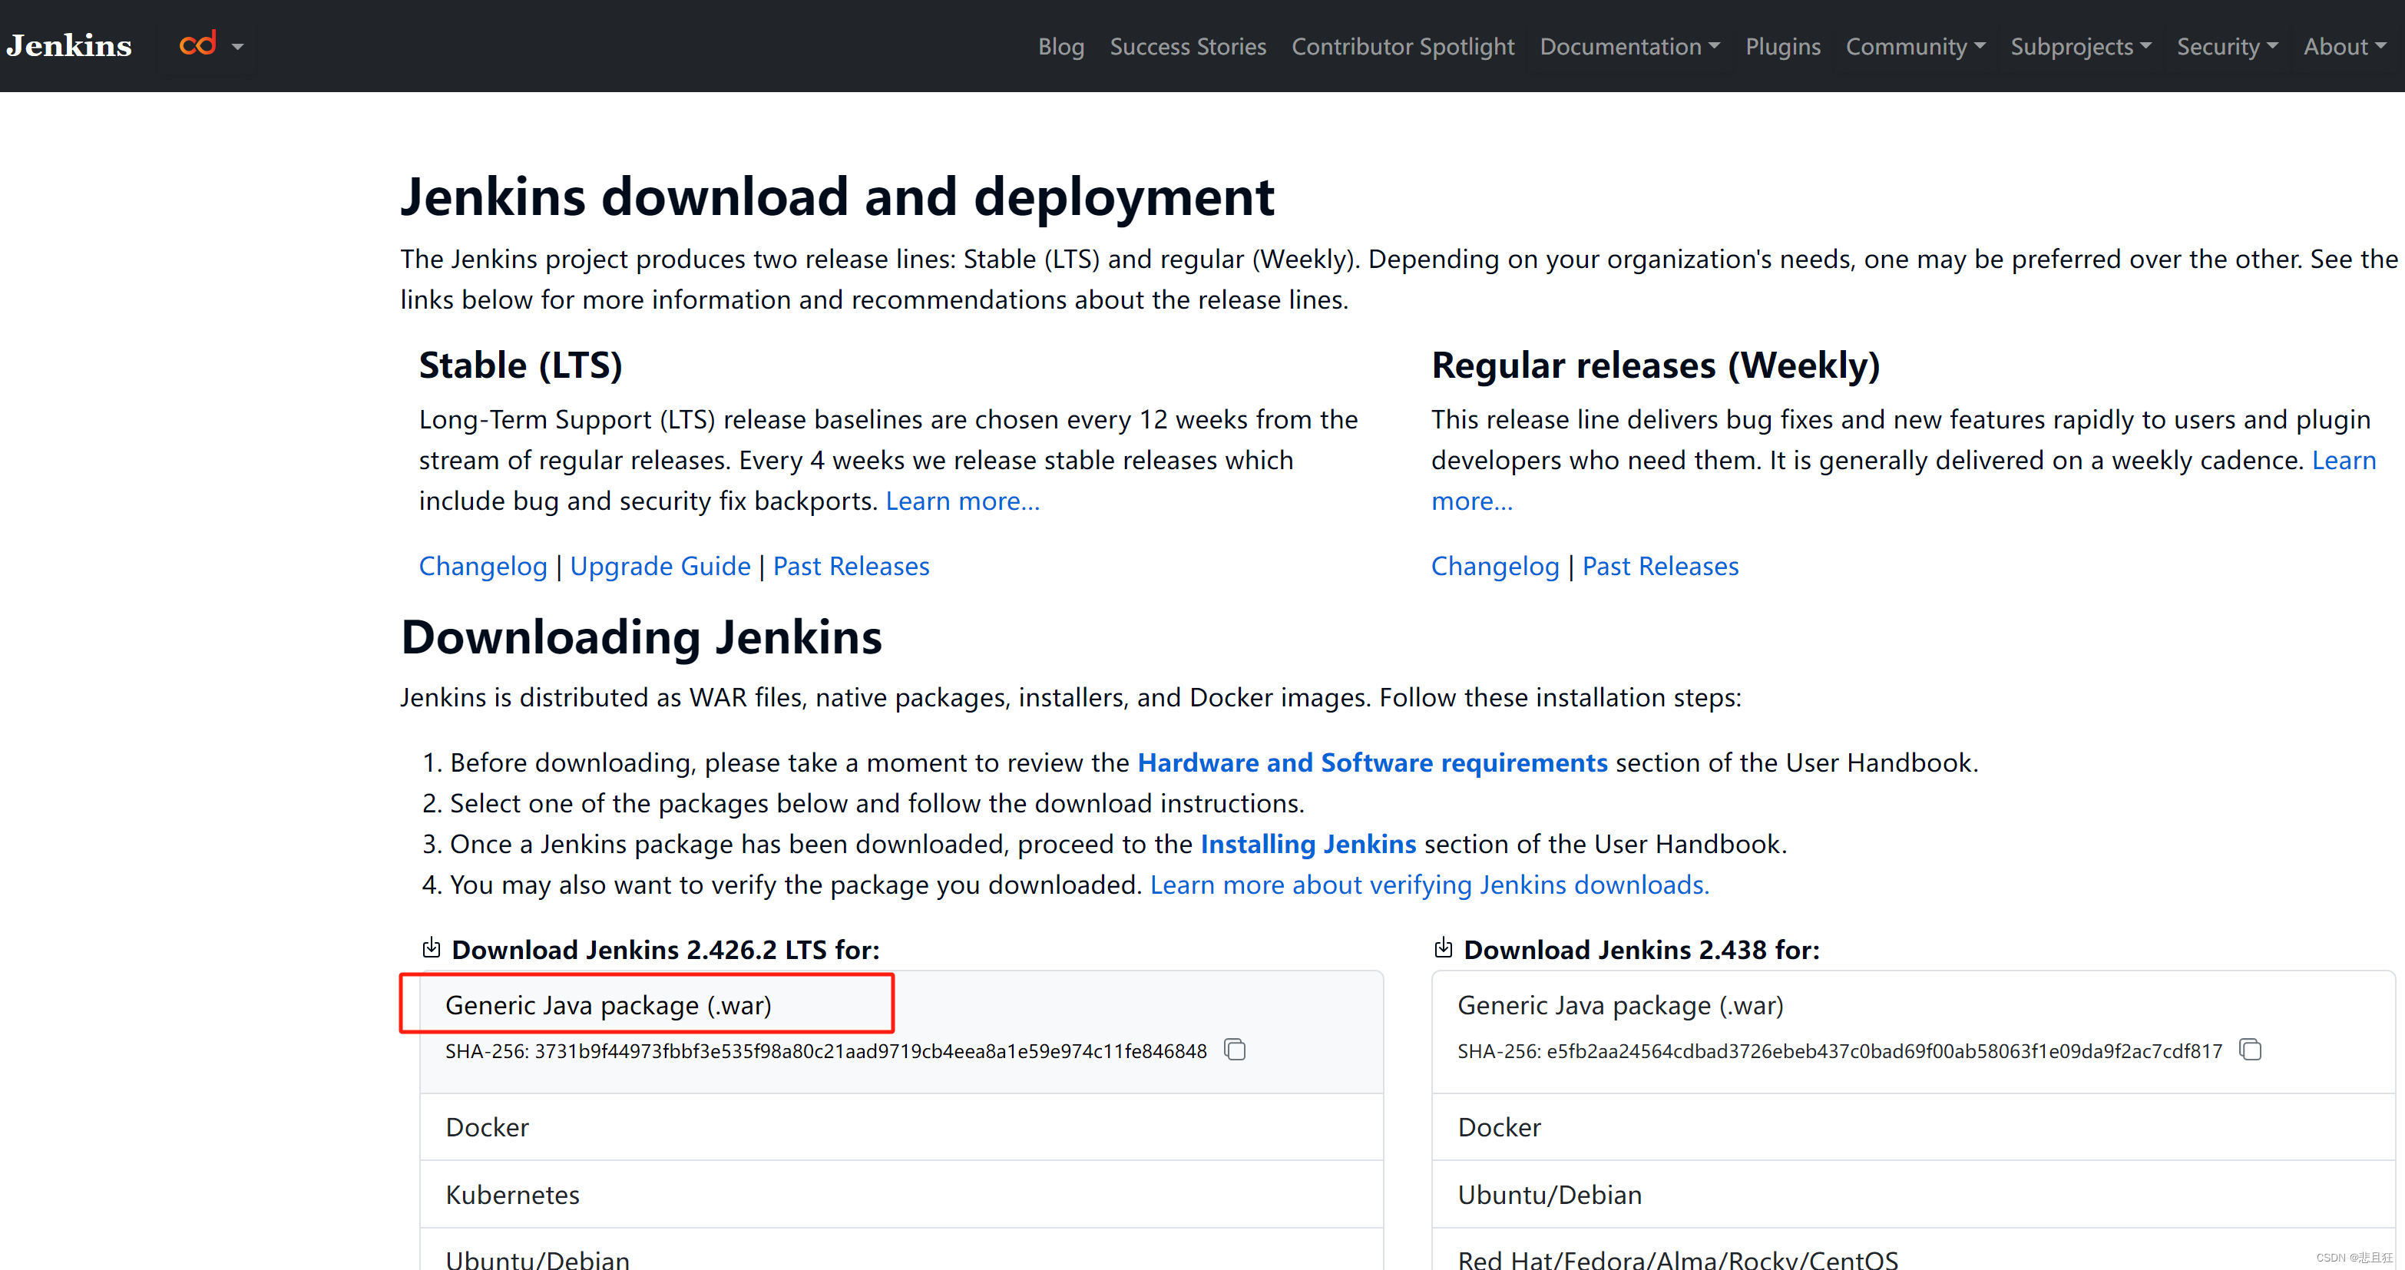Select Docker under LTS downloads
The image size is (2405, 1270).
(x=901, y=1127)
